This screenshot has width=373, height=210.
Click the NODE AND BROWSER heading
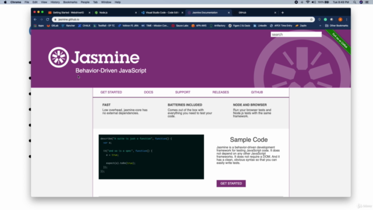[x=250, y=105]
